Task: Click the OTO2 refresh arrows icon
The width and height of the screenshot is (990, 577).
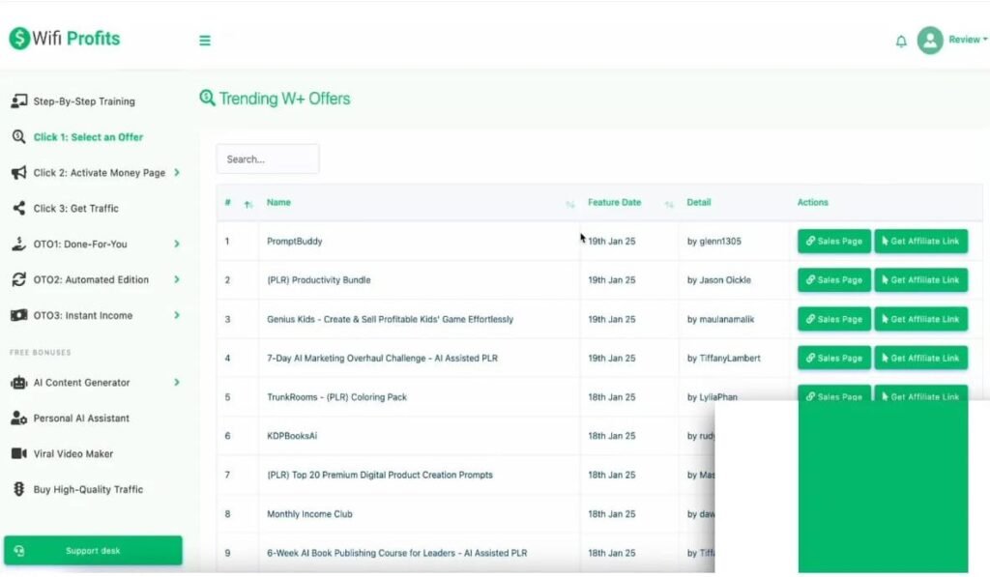Action: (x=19, y=279)
